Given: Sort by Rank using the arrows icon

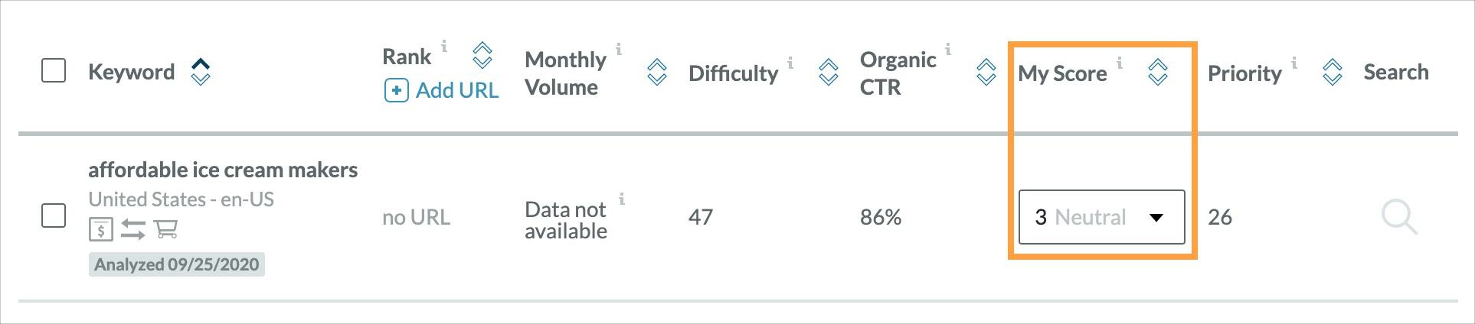Looking at the screenshot, I should tap(482, 55).
